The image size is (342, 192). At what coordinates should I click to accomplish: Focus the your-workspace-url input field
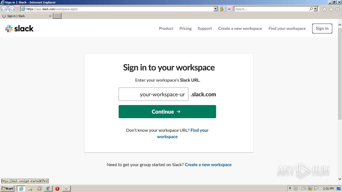(153, 94)
